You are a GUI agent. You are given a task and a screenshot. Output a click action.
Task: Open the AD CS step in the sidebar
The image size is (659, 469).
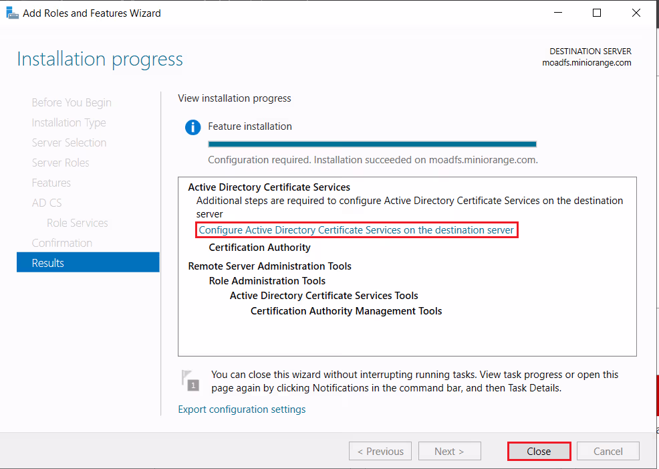click(x=47, y=203)
